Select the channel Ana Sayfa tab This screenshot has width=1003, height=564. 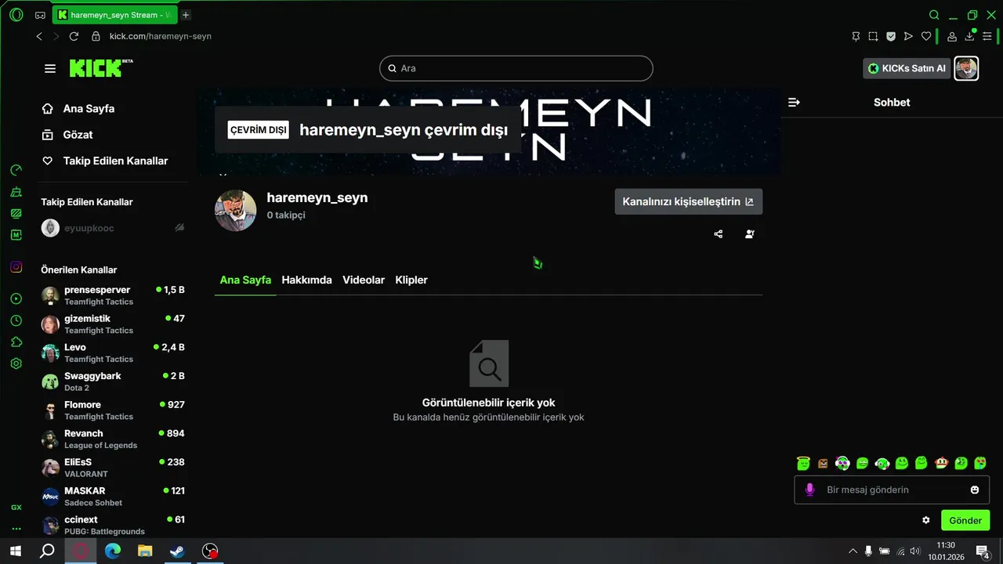(x=245, y=280)
